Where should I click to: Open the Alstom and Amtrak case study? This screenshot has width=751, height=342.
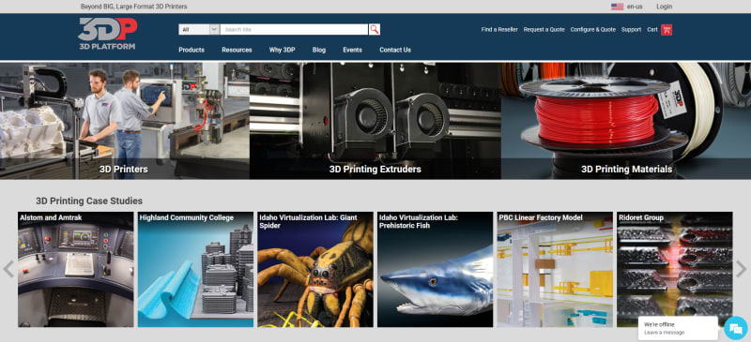click(76, 269)
